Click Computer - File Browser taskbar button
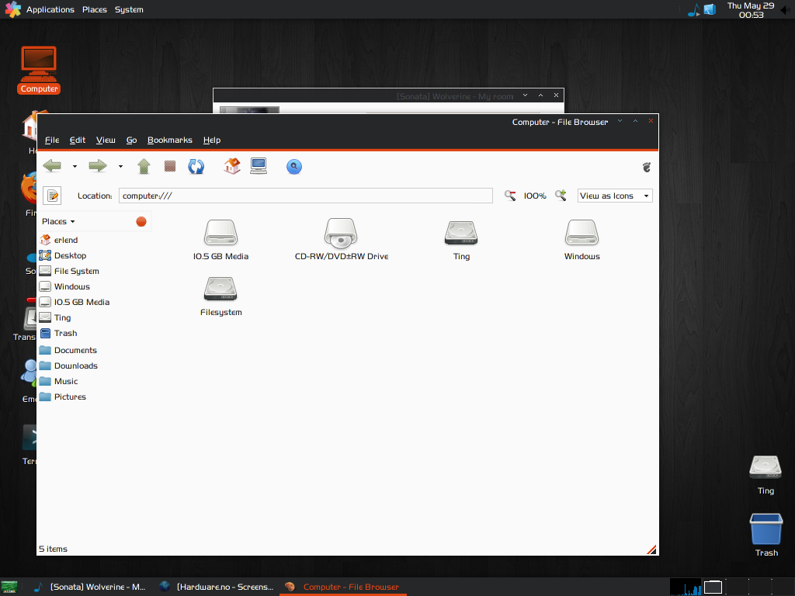This screenshot has height=596, width=795. [343, 587]
